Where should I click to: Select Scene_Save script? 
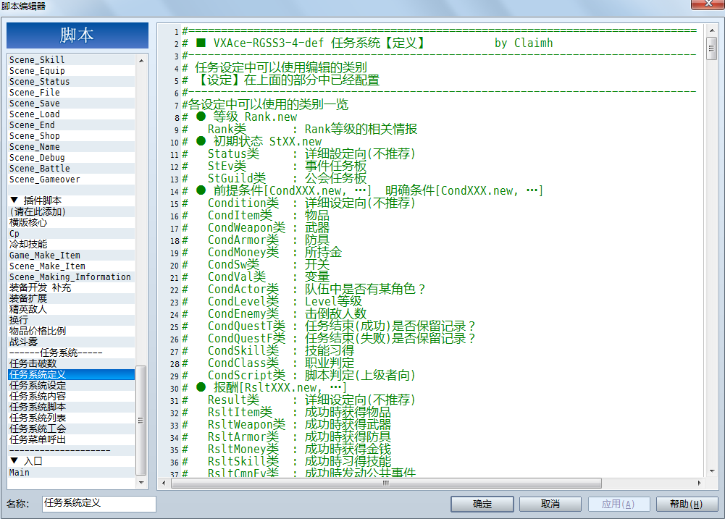[72, 103]
